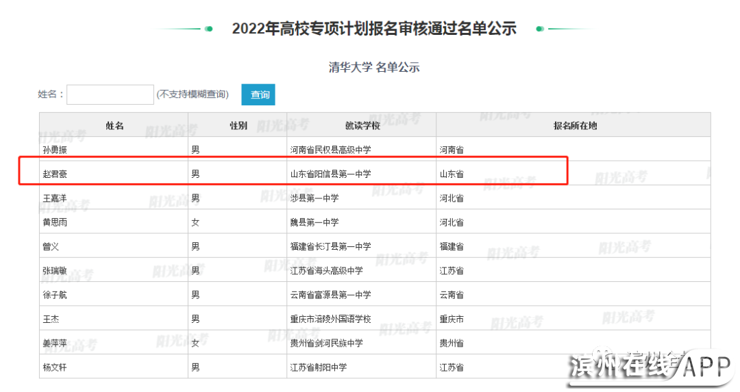Click the page title 2022年高校专项计划报名审核通过名单公示

tap(373, 29)
